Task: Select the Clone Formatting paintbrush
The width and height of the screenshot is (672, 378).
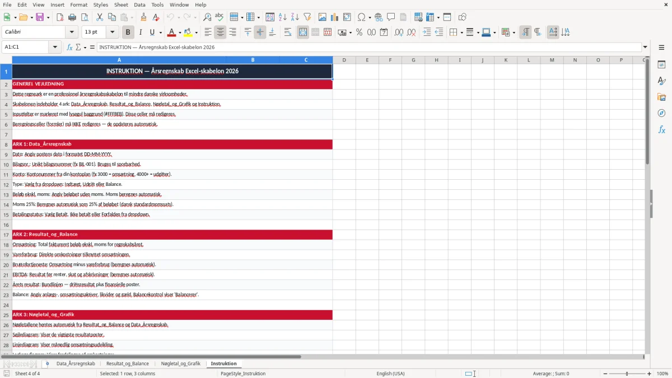Action: point(143,17)
